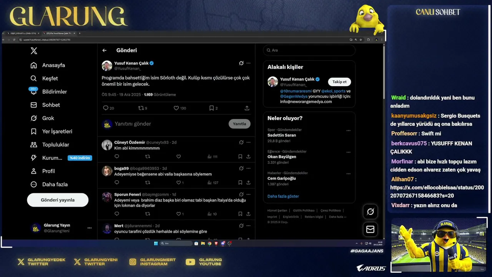
Task: Grok icon on Sporun Feneri reply
Action: (241, 195)
